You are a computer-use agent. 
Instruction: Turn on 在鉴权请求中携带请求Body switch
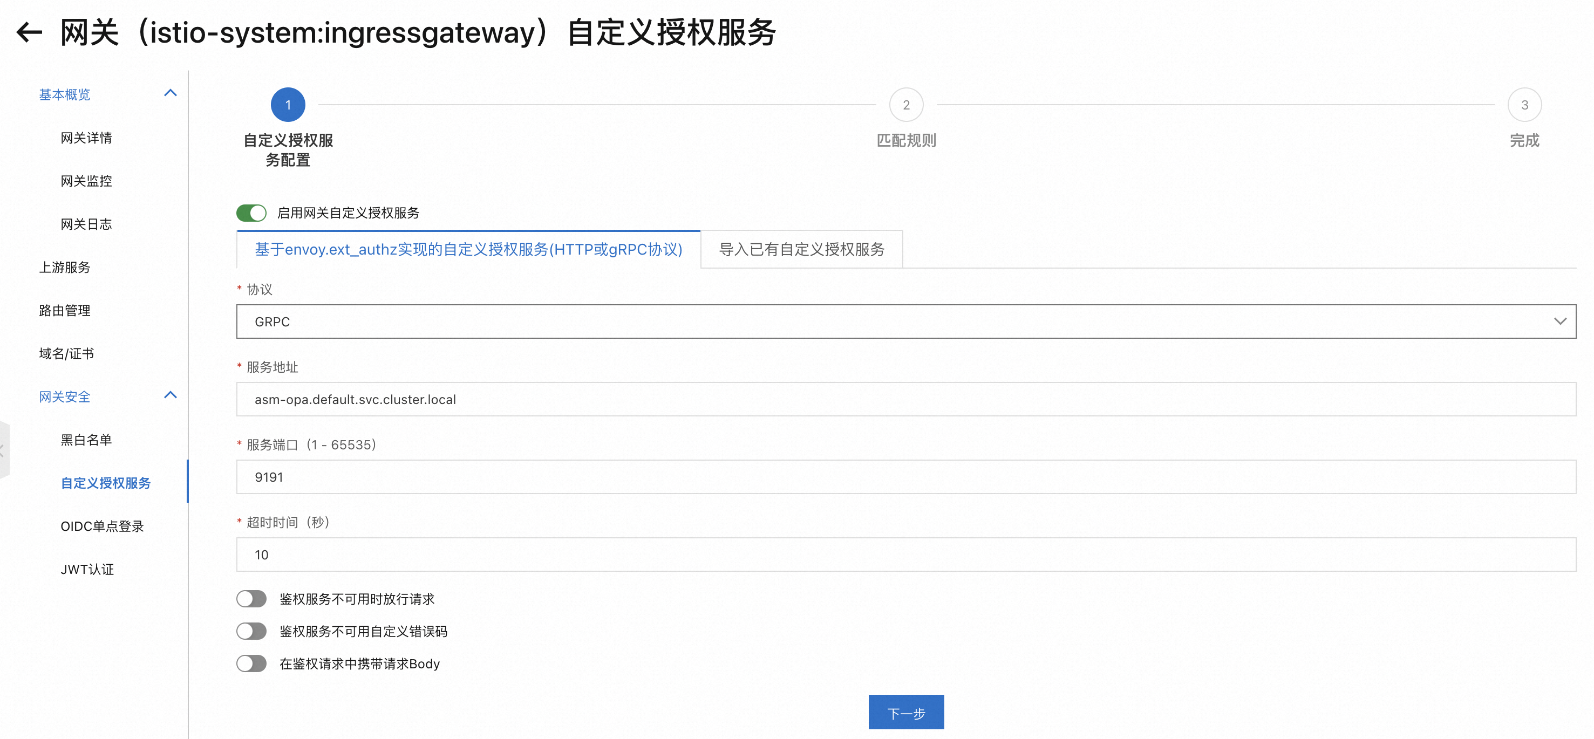point(251,663)
